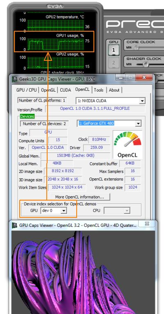
Task: Click the Driver value 259.09
Action: coord(96,148)
